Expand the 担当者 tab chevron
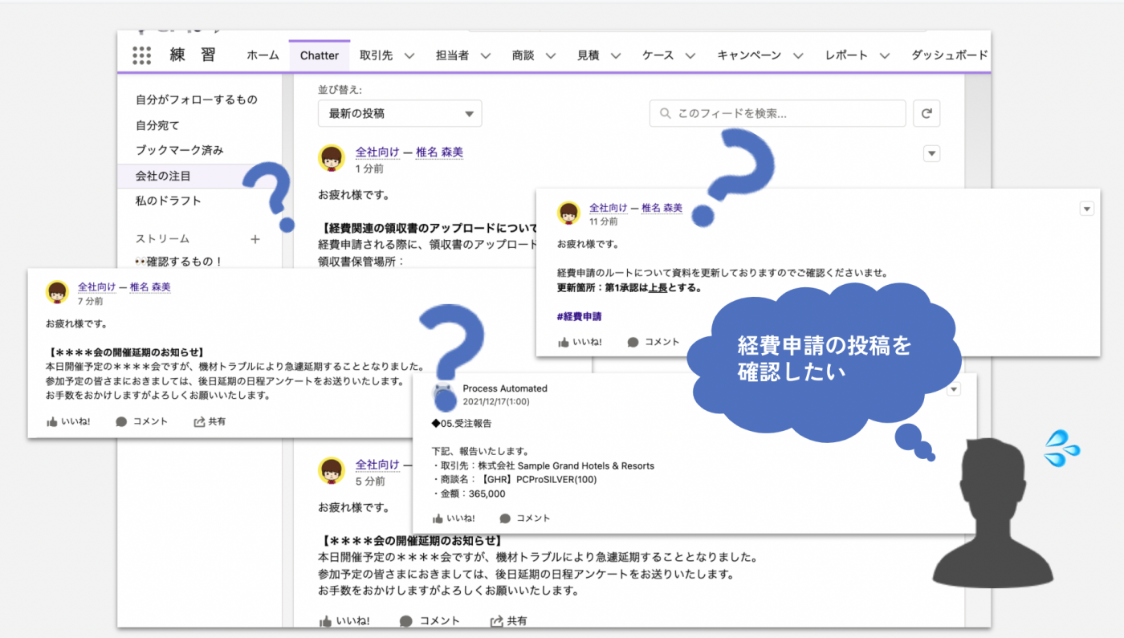 [485, 56]
